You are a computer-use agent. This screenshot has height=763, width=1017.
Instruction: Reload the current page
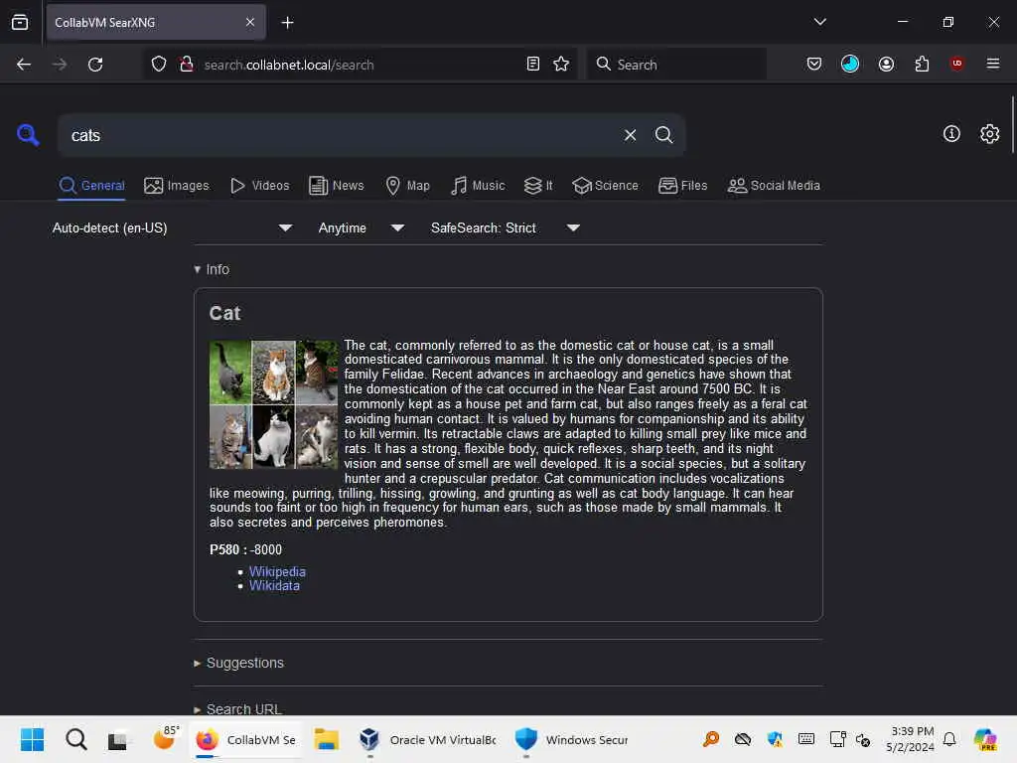(x=95, y=65)
